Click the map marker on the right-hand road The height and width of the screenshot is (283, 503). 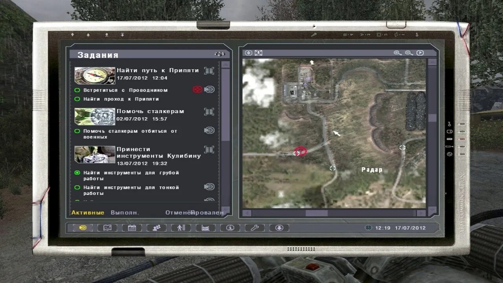(402, 147)
